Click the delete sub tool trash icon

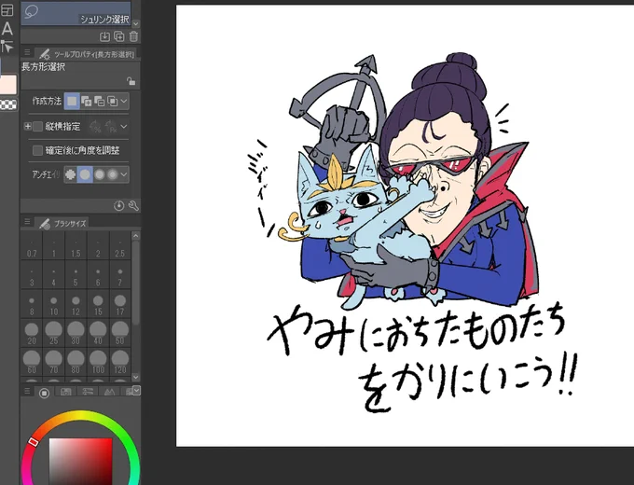[x=133, y=36]
